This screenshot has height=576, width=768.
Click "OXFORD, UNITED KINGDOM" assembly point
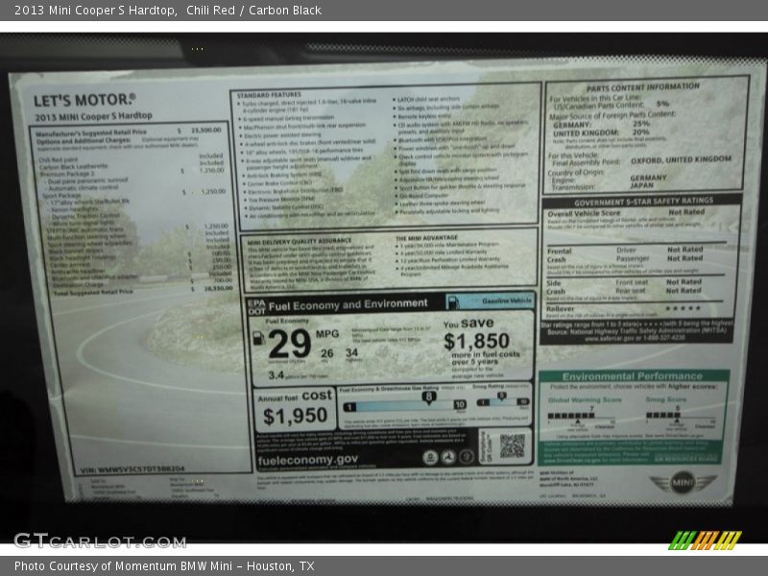(681, 159)
